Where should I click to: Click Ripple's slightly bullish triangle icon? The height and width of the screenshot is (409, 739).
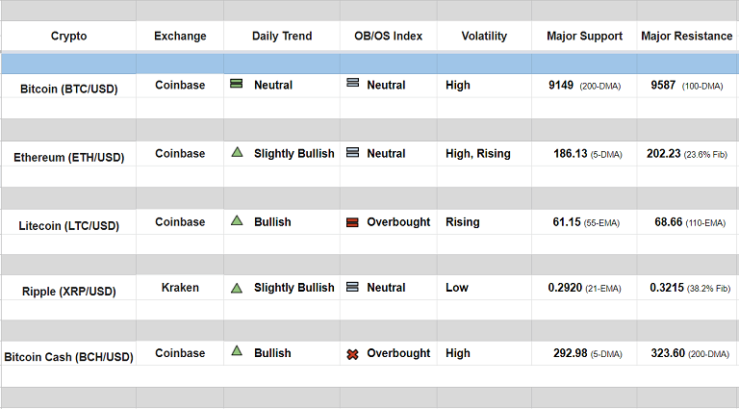[237, 287]
